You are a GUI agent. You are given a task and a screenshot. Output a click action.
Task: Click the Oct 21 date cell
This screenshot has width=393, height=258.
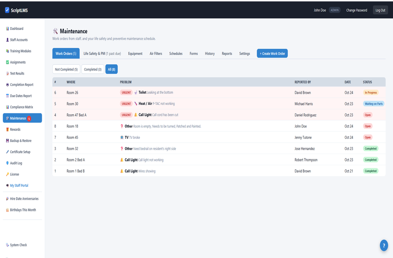click(x=349, y=171)
